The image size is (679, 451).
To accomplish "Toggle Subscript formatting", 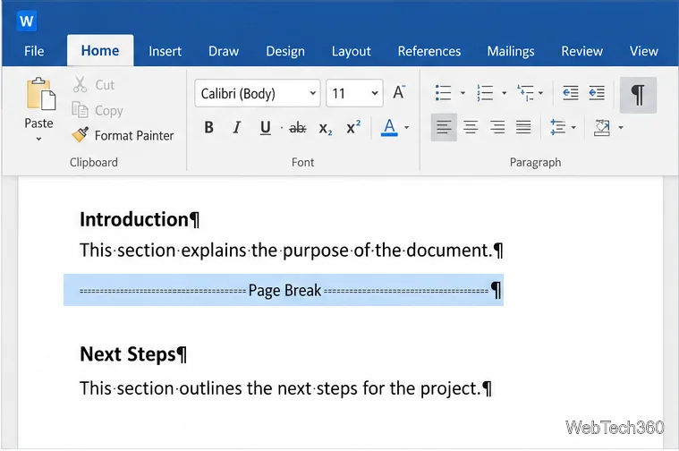I will click(x=326, y=128).
